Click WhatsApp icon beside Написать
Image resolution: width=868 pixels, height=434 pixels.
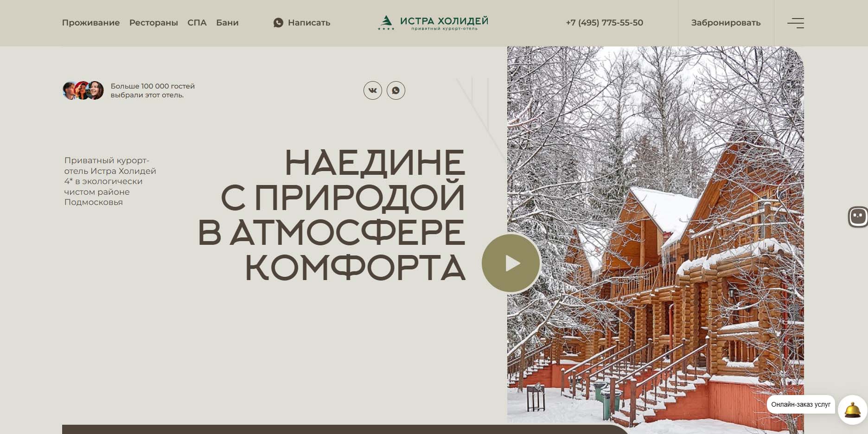(x=278, y=23)
